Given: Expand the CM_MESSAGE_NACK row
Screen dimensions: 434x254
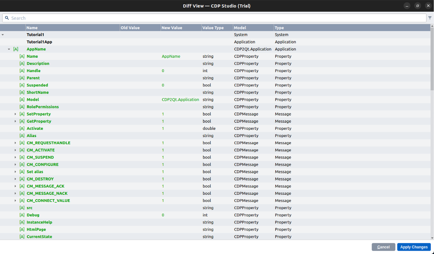Looking at the screenshot, I should [15, 194].
